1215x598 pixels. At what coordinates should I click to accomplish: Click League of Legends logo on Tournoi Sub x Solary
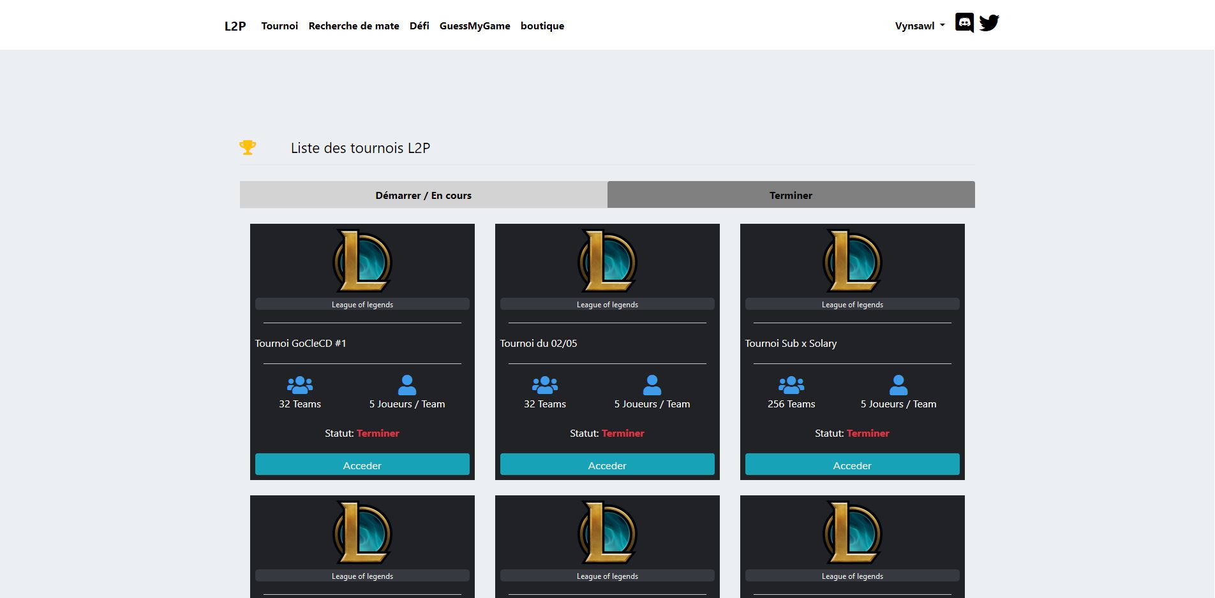pos(853,261)
